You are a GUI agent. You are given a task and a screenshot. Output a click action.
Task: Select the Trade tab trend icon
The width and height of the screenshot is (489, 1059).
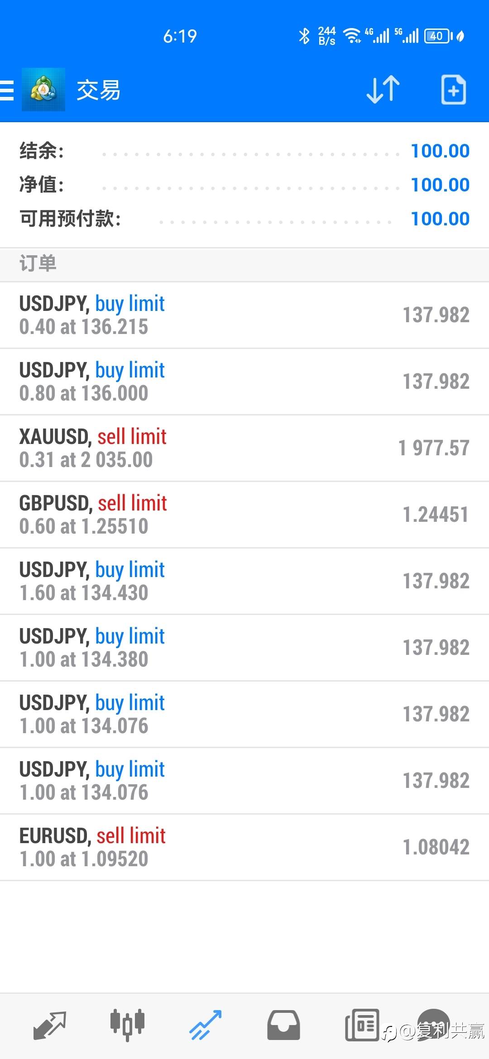[x=205, y=1025]
